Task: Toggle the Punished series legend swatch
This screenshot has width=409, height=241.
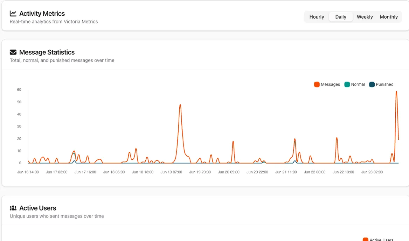Action: [372, 84]
